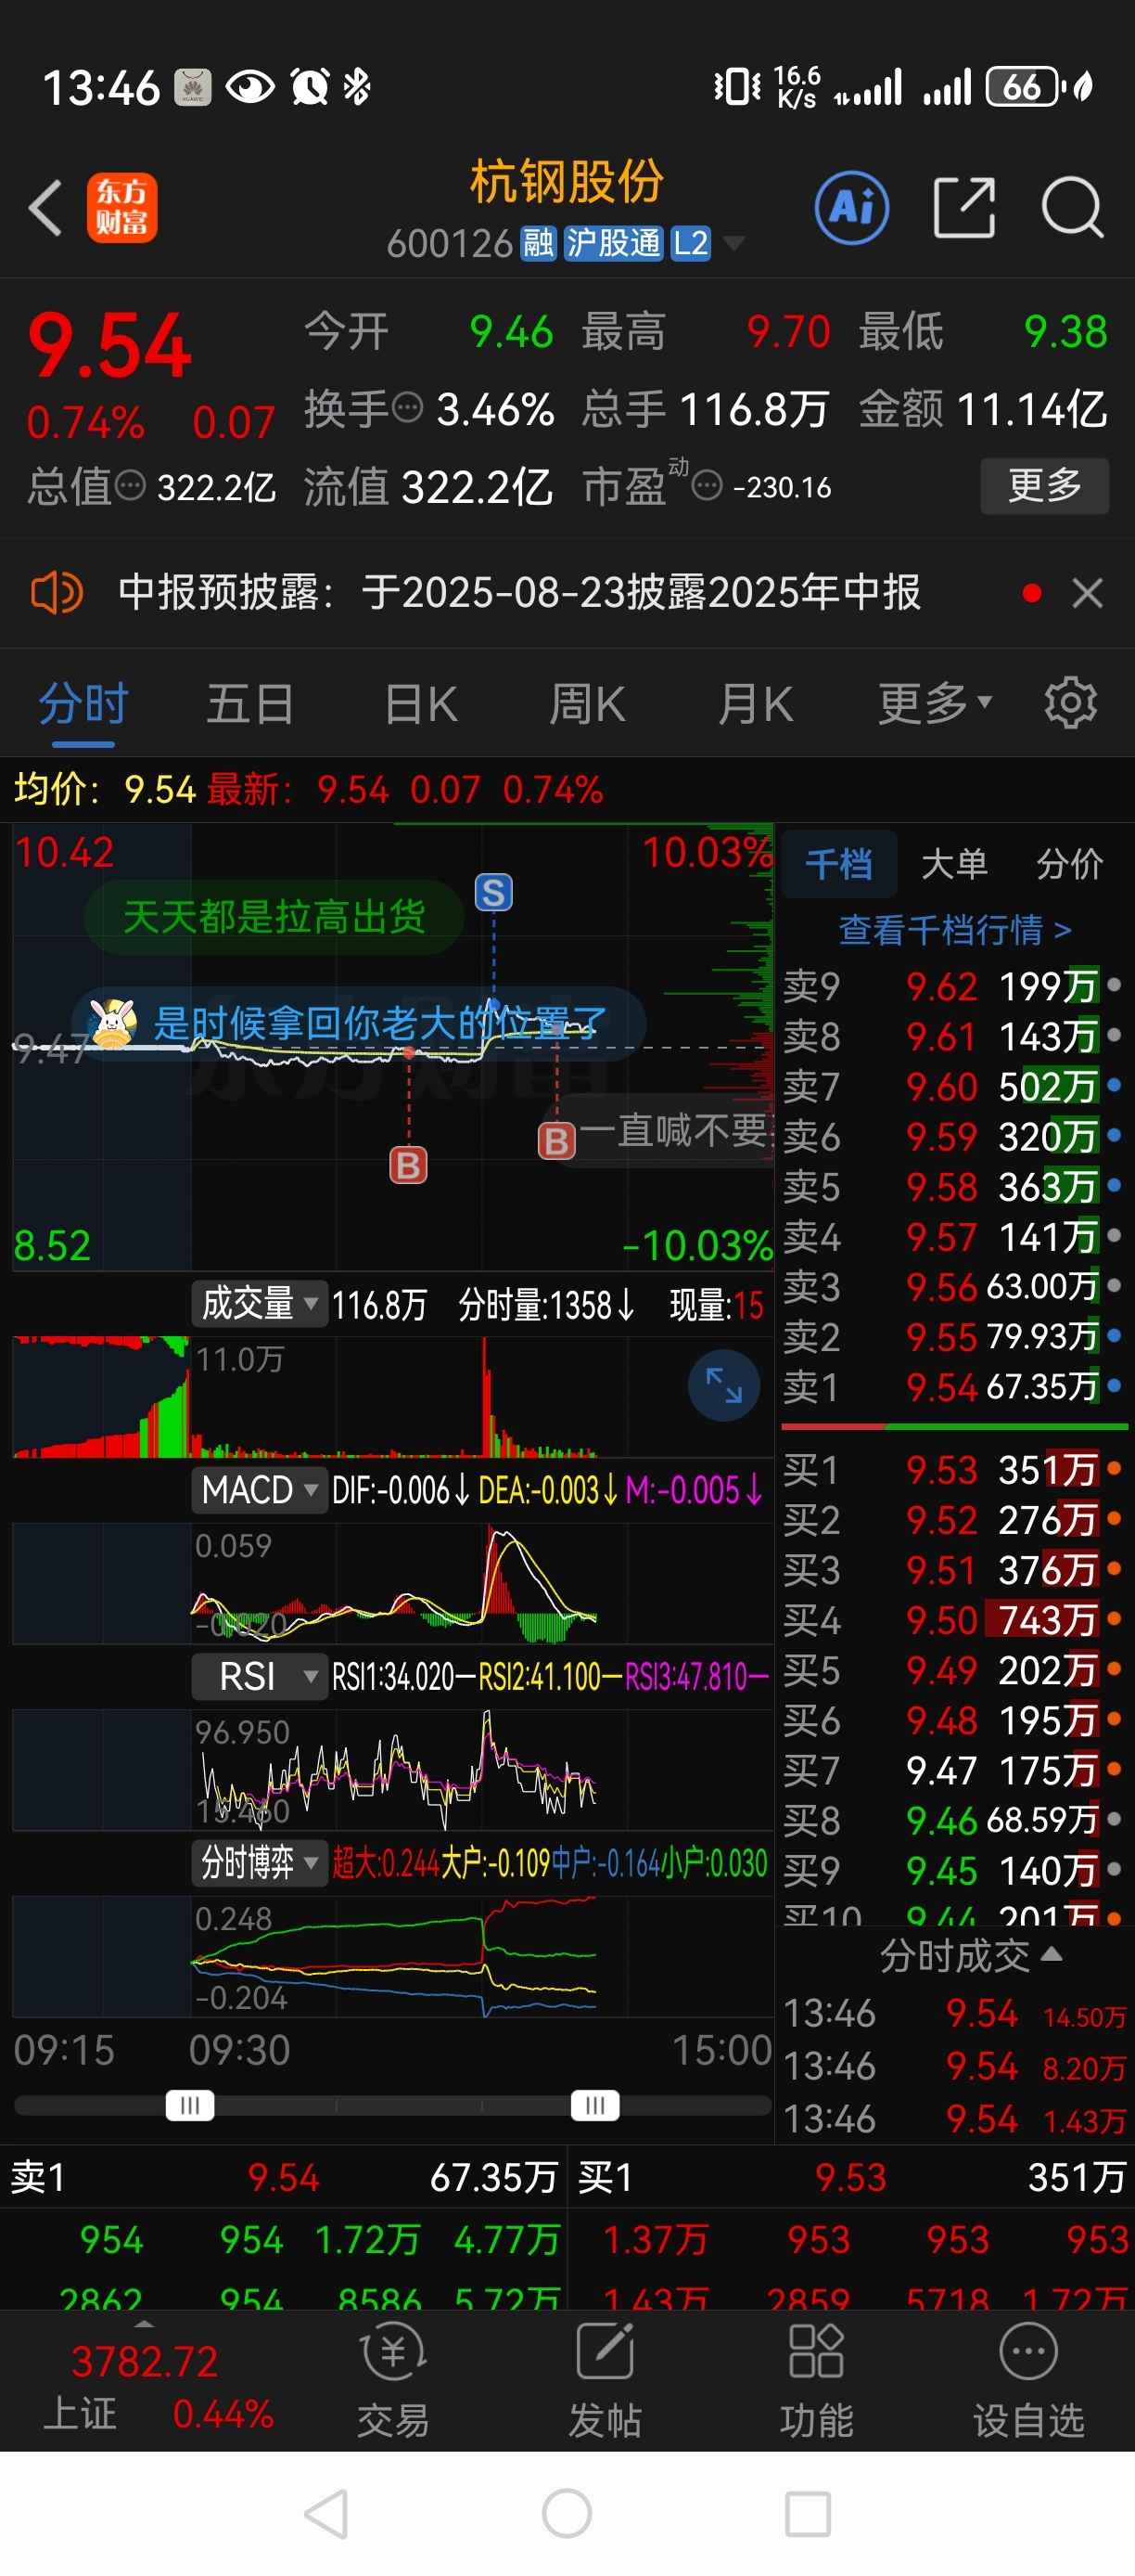Expand chart with fullscreen arrows icon

[723, 1386]
